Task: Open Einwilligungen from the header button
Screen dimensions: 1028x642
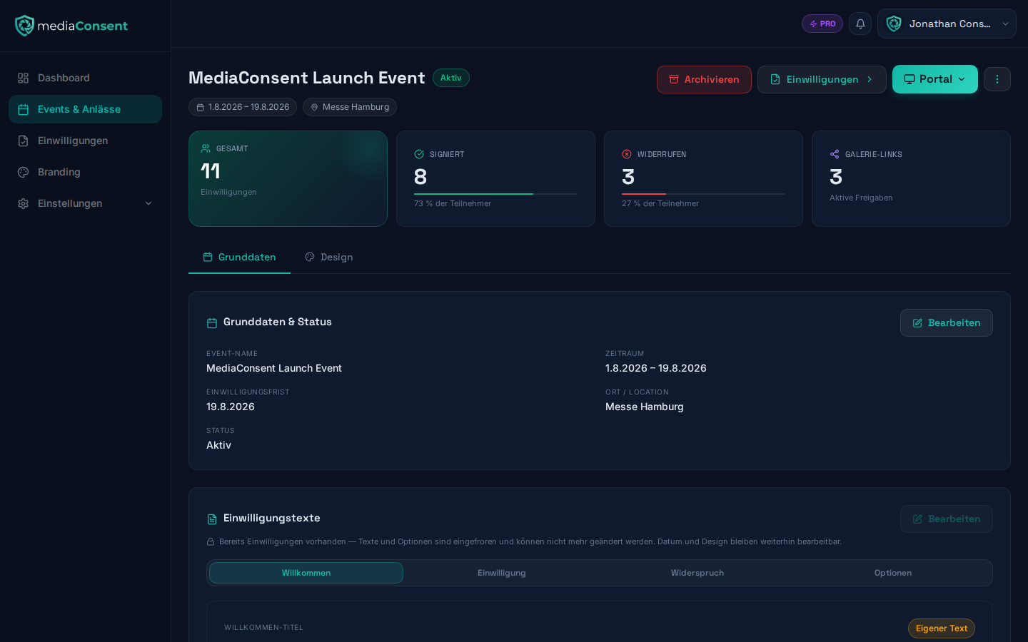Action: click(822, 79)
